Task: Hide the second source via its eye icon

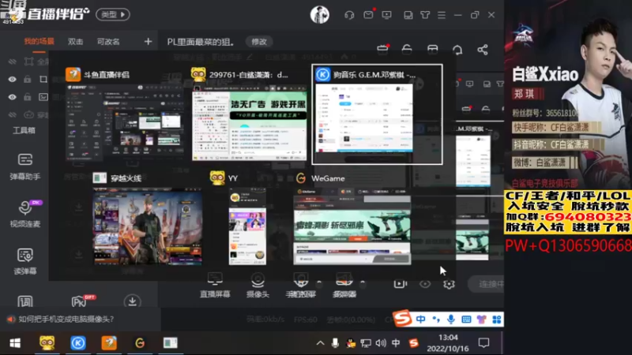Action: (x=12, y=80)
